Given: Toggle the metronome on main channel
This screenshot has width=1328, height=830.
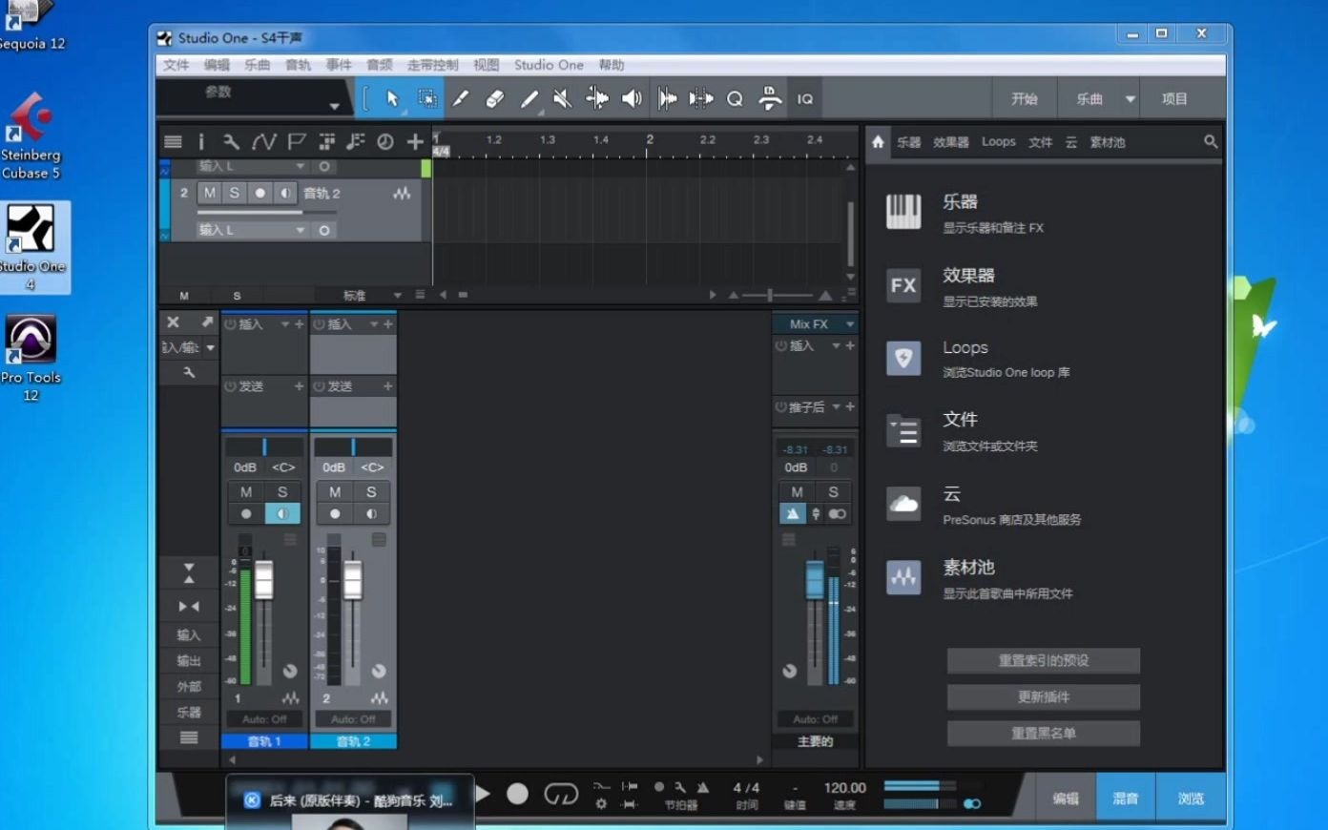Looking at the screenshot, I should coord(793,513).
